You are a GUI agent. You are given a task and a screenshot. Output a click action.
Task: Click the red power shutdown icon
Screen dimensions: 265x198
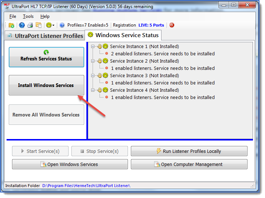click(x=172, y=25)
